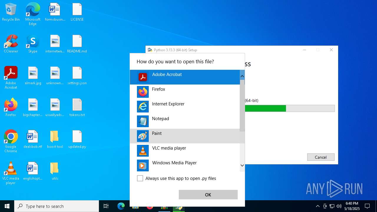Screen dimensions: 377x212
Task: Click the taskbar search box
Action: click(57, 206)
